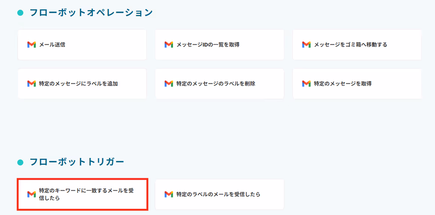Click Gmail icon beside 特定のメッセージにラベルを追加
Image resolution: width=435 pixels, height=215 pixels.
pos(31,84)
